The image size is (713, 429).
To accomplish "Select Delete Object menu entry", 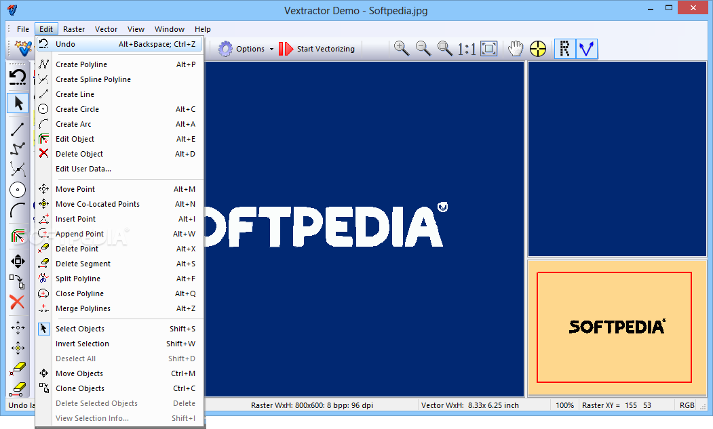I will coord(119,154).
